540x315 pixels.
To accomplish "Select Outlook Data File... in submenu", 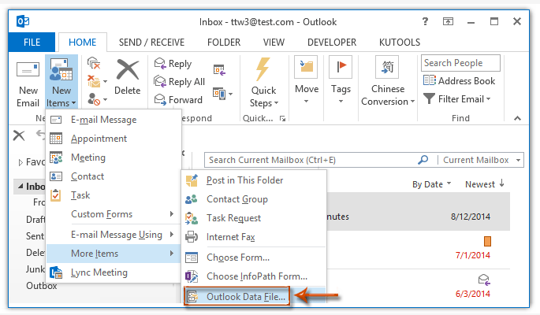I will [x=254, y=296].
